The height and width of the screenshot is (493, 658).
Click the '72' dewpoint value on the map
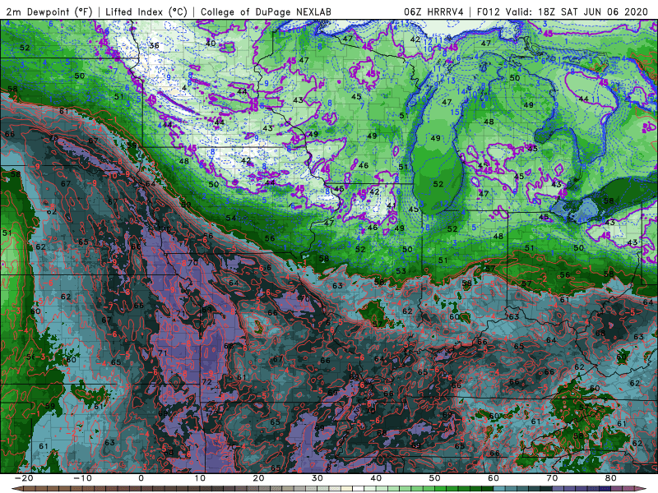(x=206, y=382)
